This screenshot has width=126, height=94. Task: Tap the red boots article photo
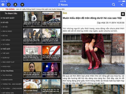pos(94,54)
